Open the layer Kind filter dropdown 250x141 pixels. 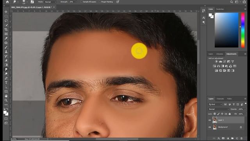pyautogui.click(x=215, y=105)
